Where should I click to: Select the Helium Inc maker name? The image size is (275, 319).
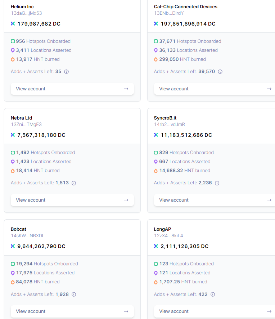pyautogui.click(x=22, y=7)
